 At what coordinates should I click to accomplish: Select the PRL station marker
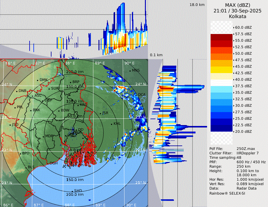15,107
